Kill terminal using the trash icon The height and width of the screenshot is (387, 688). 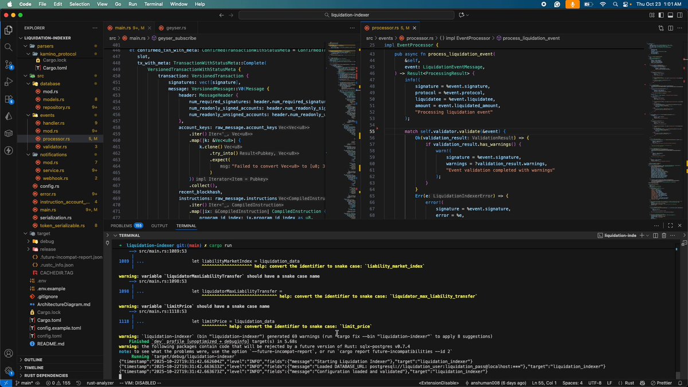pos(664,236)
